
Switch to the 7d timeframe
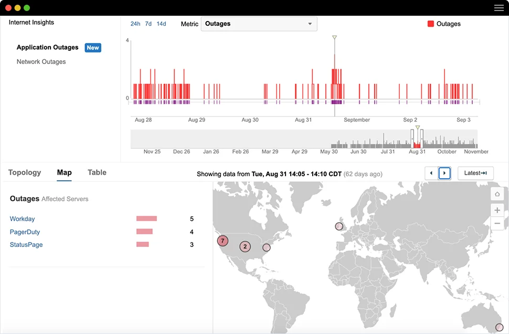click(148, 24)
